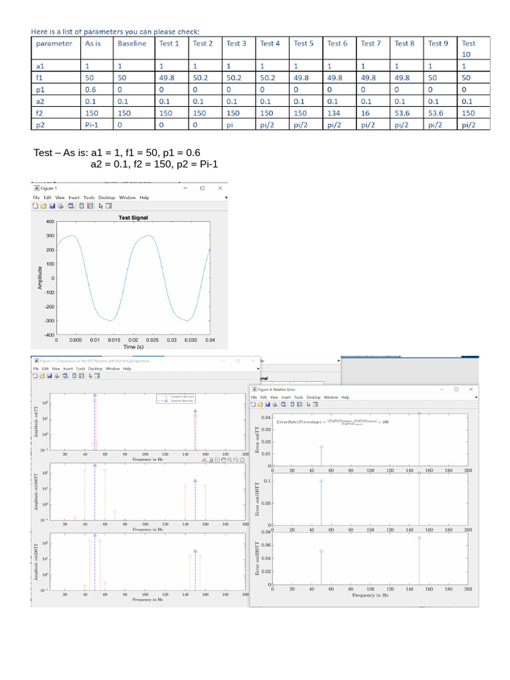Screen dimensions: 510x680
Task: Open View menu in Figure 4
Action: pos(274,397)
